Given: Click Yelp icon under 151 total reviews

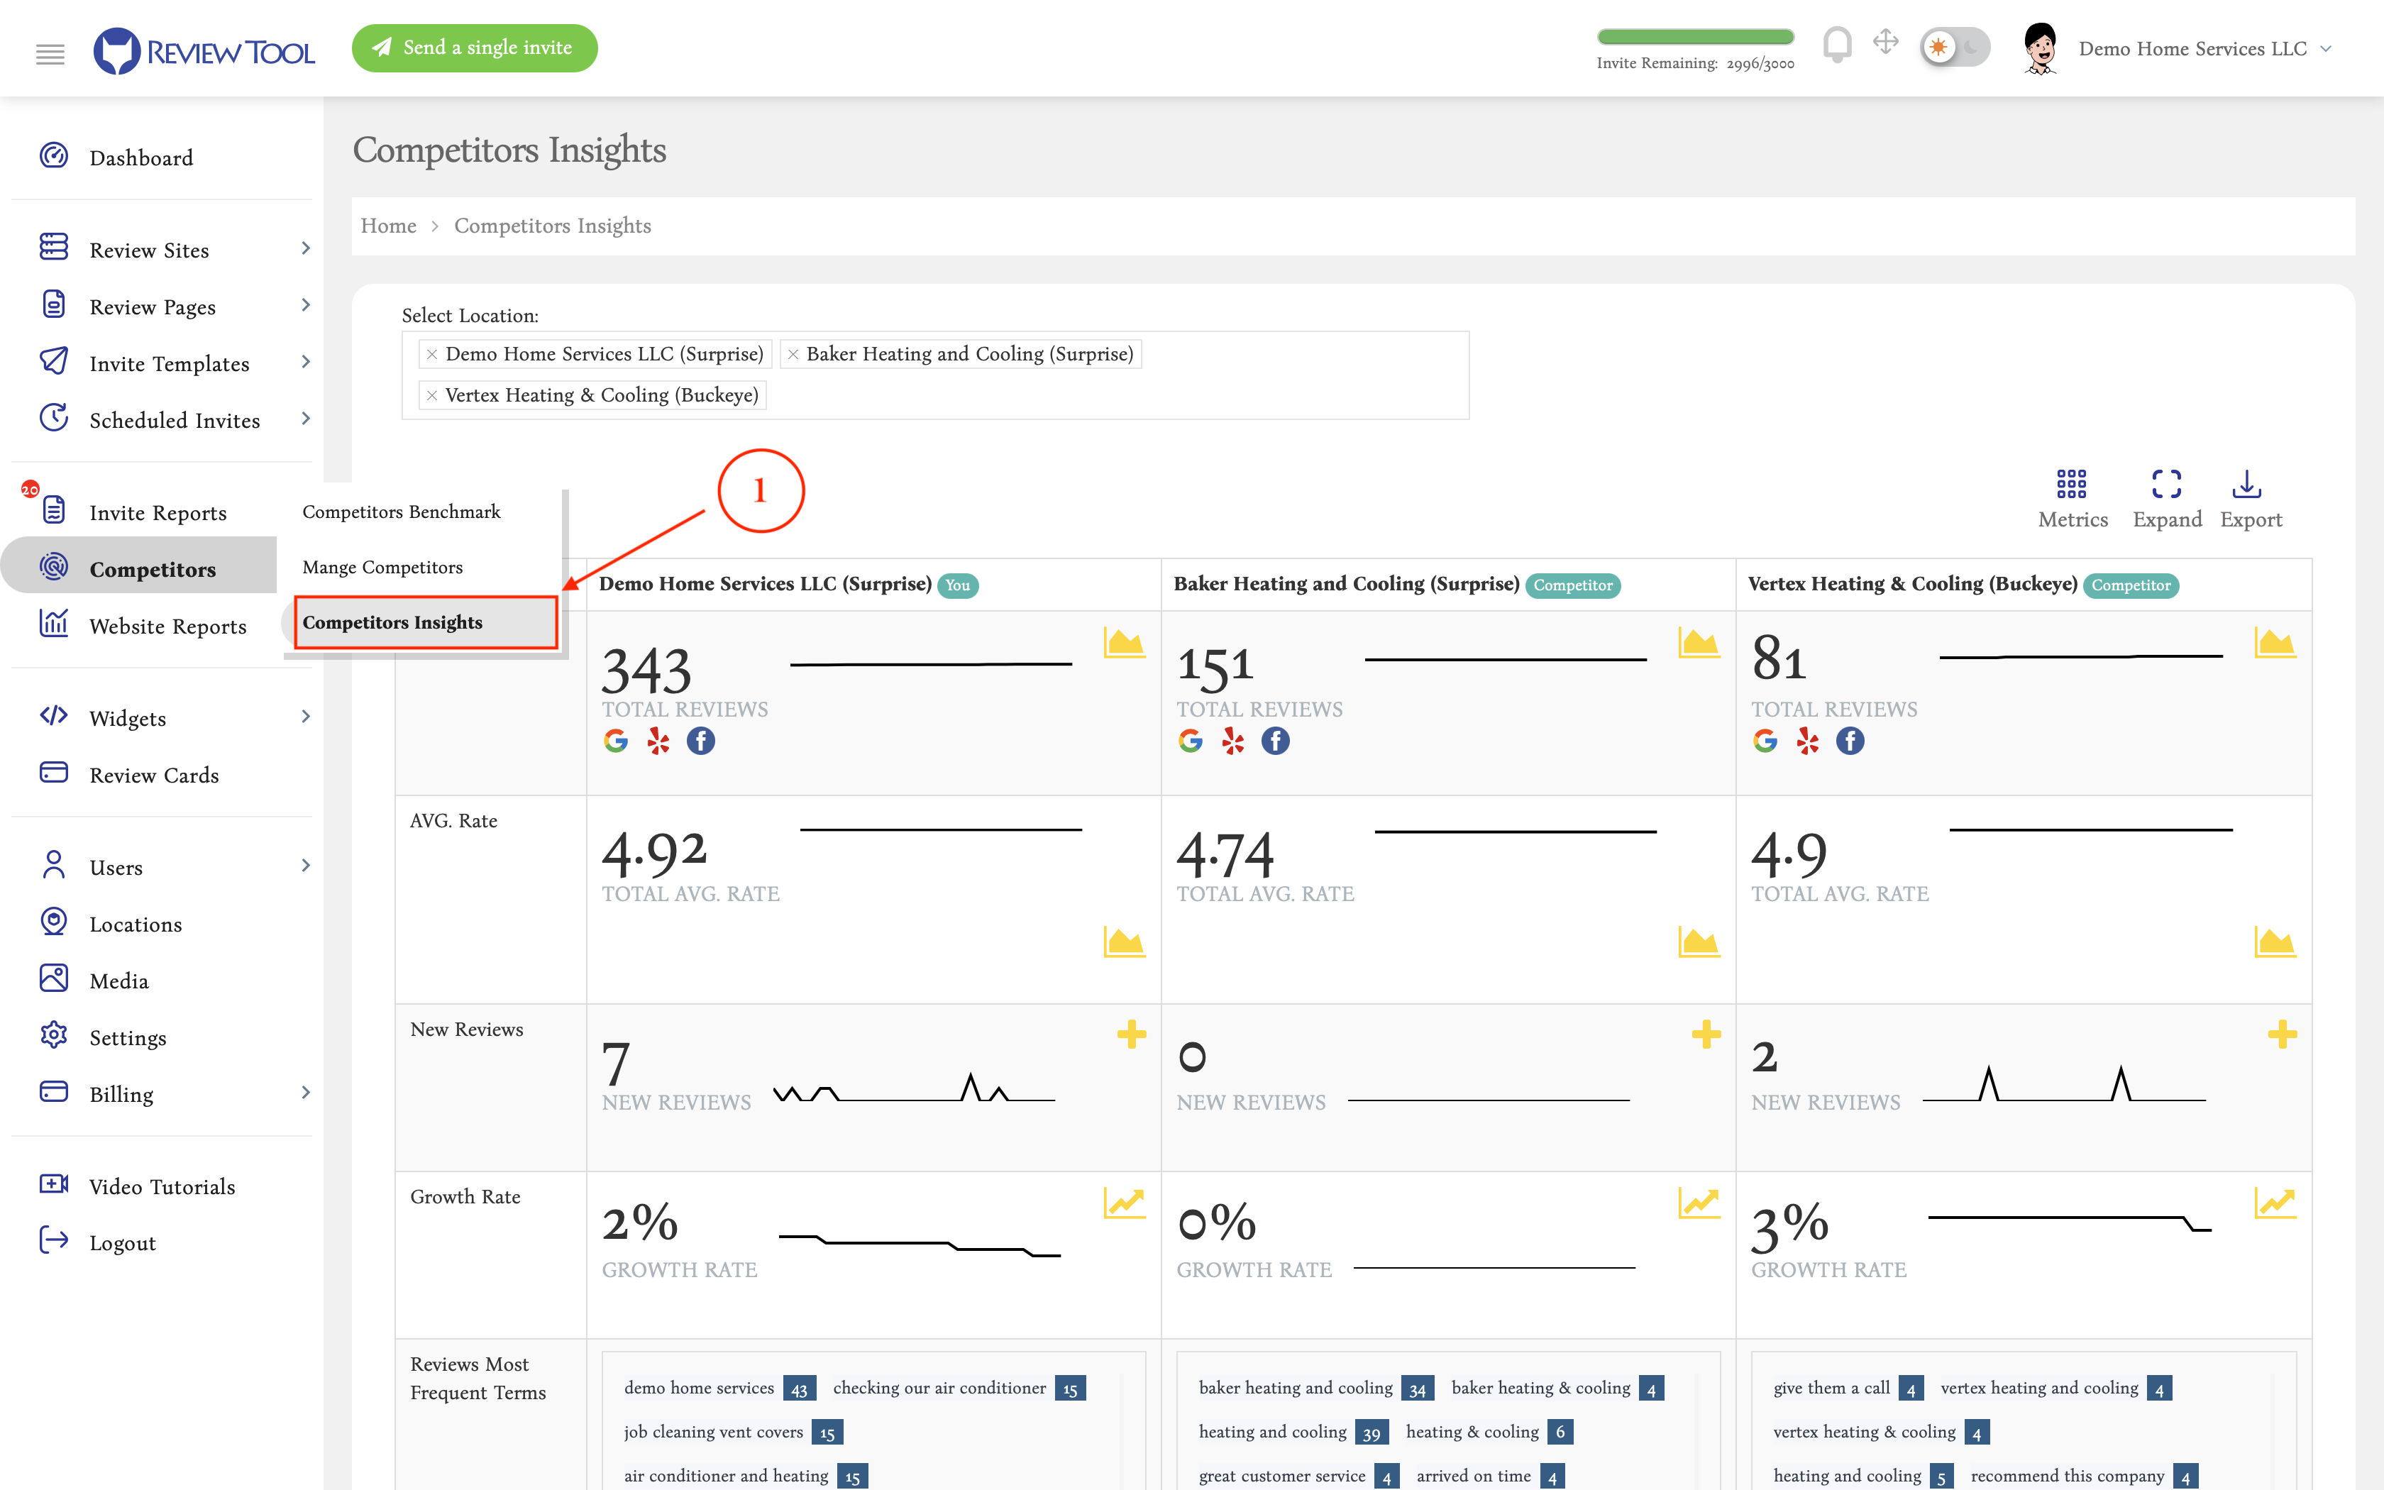Looking at the screenshot, I should [1232, 741].
